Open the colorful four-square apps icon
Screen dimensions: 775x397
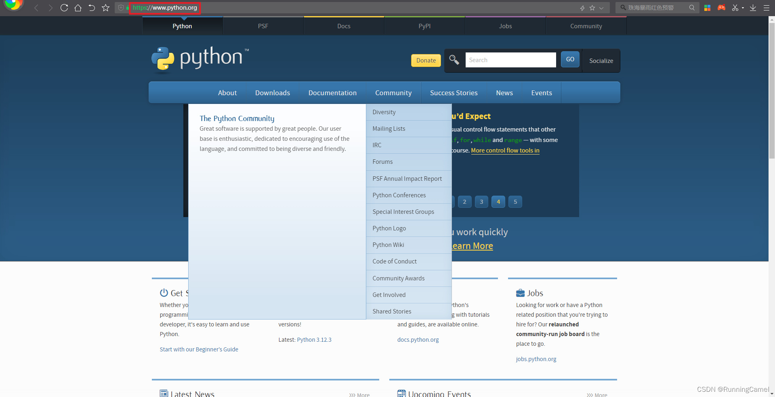(x=707, y=8)
